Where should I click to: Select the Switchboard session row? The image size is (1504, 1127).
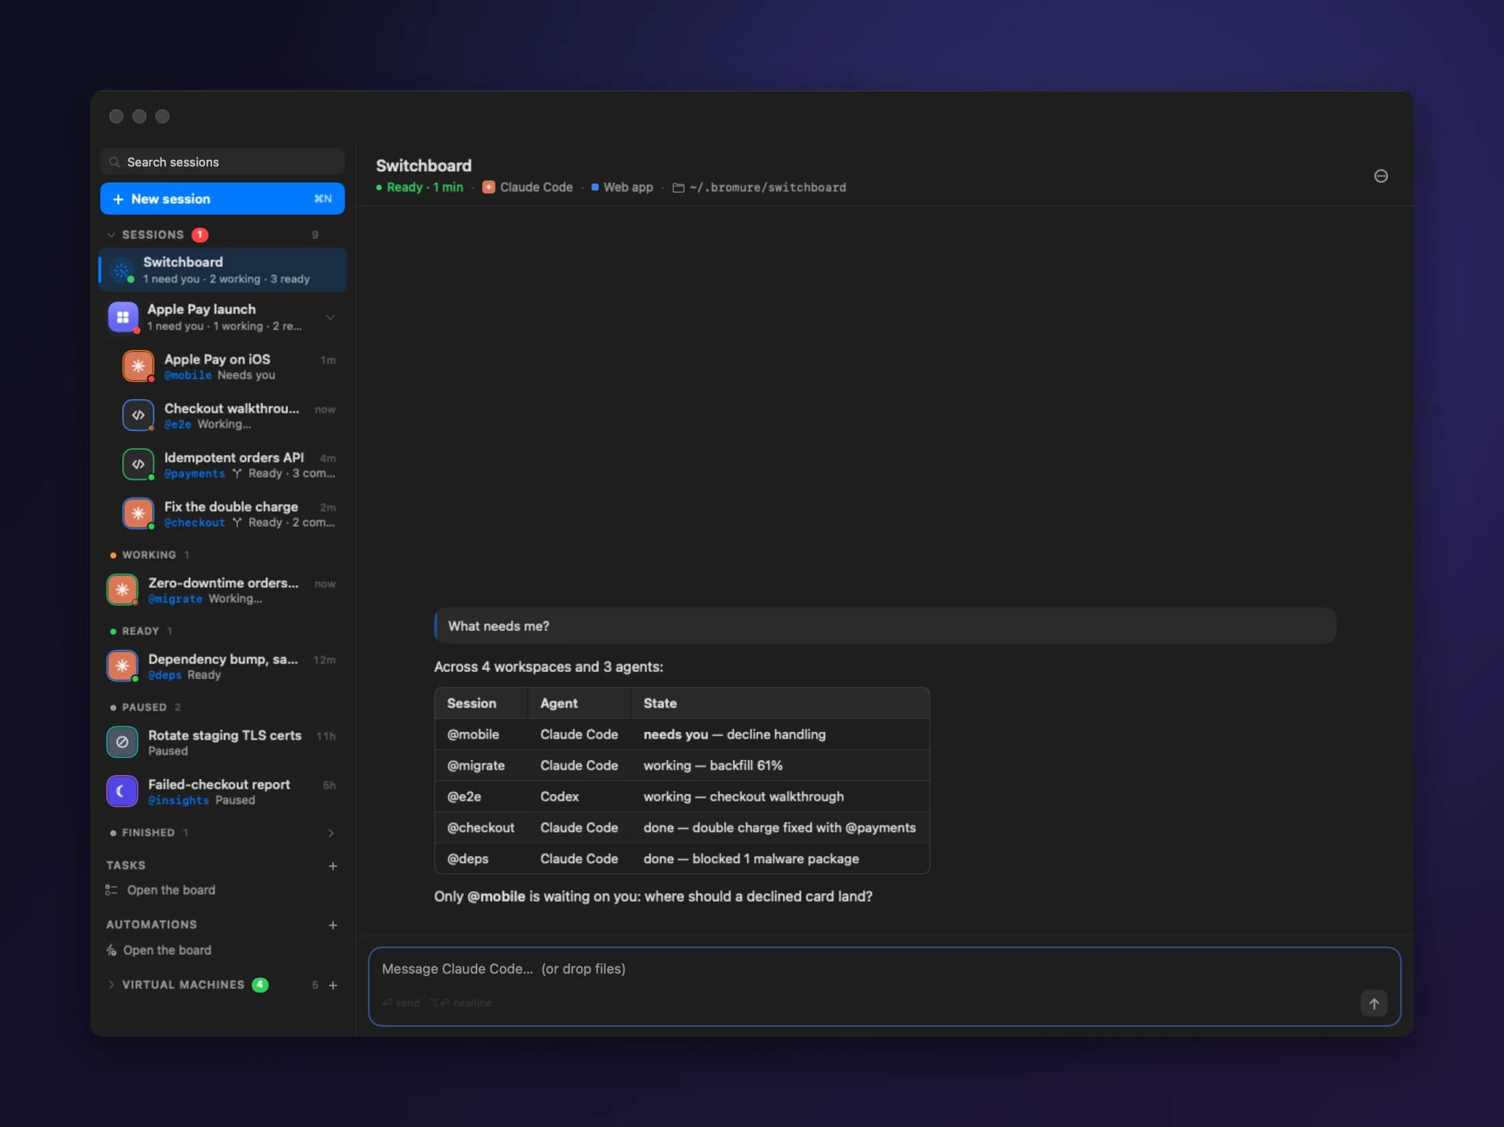pos(222,270)
